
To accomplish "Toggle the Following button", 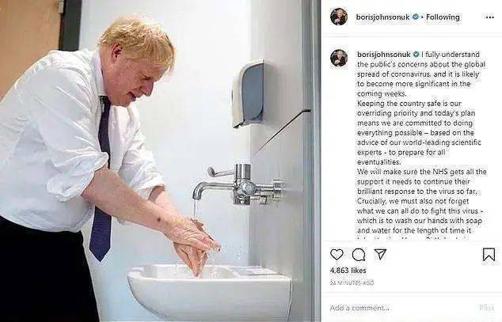I will (443, 17).
